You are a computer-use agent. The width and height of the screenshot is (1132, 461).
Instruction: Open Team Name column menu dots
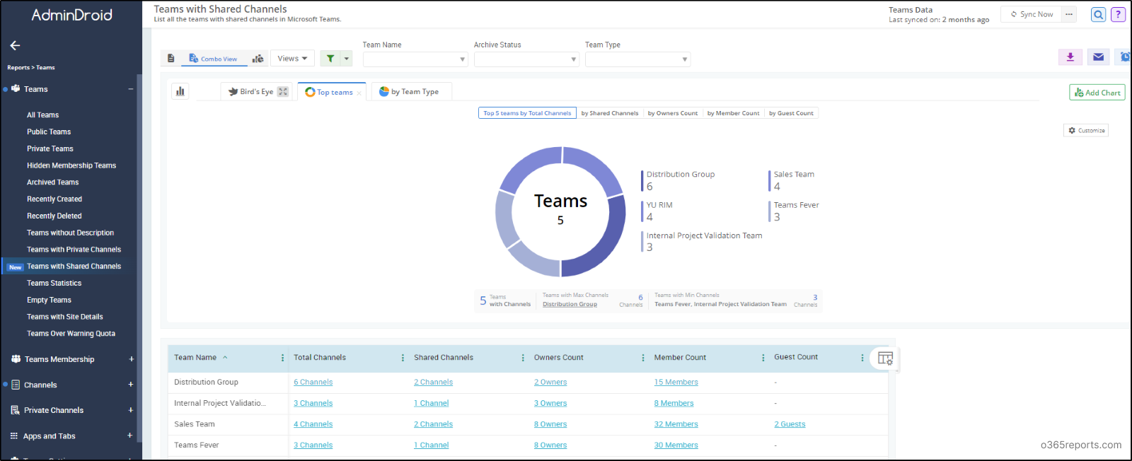click(x=282, y=358)
